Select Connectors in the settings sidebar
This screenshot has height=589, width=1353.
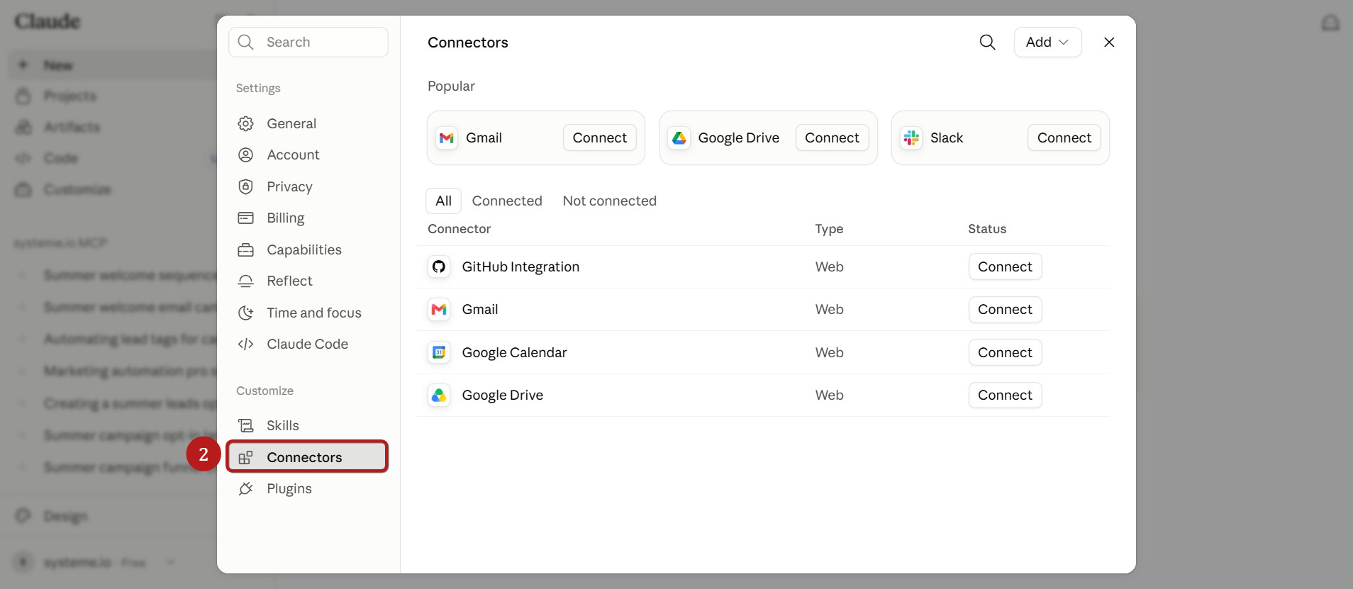pos(308,457)
